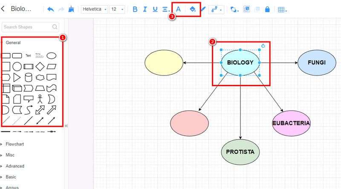
Task: Open the Helvetica font family dropdown
Action: click(94, 9)
